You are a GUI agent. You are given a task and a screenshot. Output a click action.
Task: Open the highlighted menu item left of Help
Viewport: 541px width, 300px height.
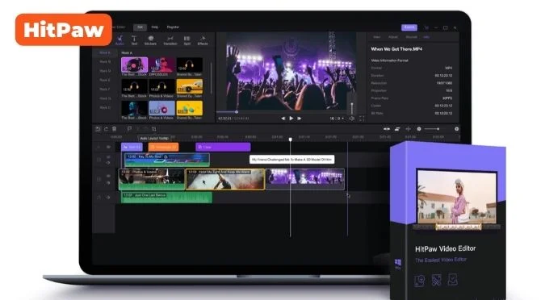(x=140, y=27)
